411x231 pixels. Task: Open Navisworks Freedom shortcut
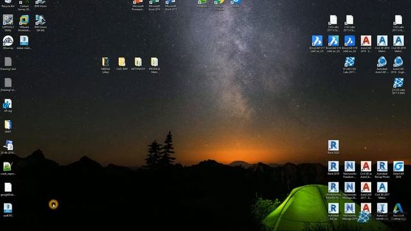point(349,169)
